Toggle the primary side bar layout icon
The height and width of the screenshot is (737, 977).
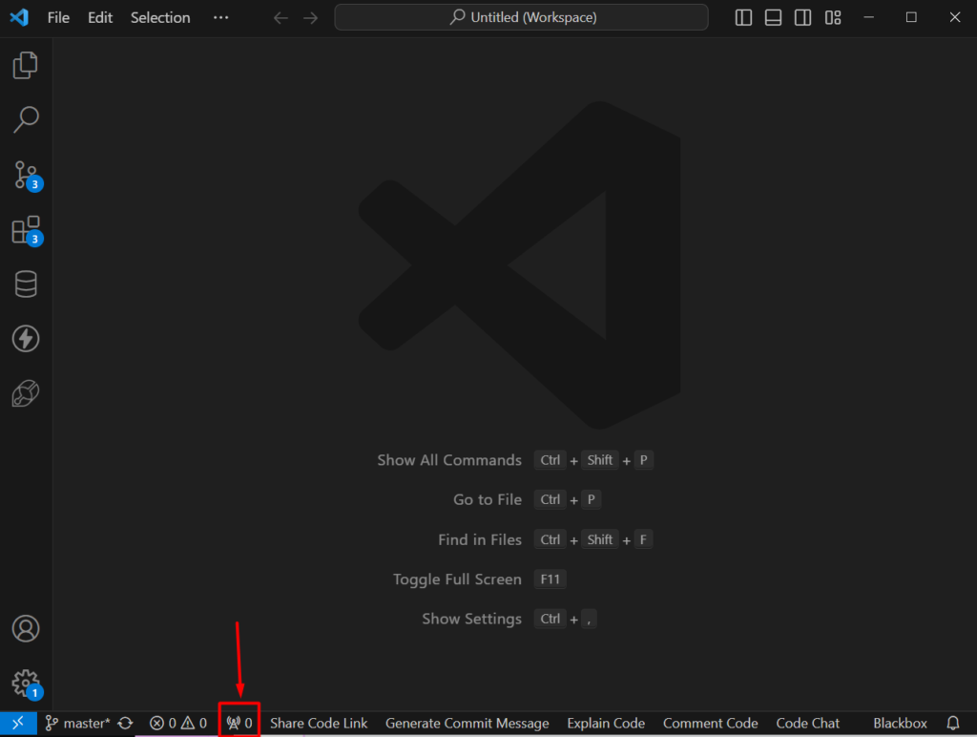743,17
